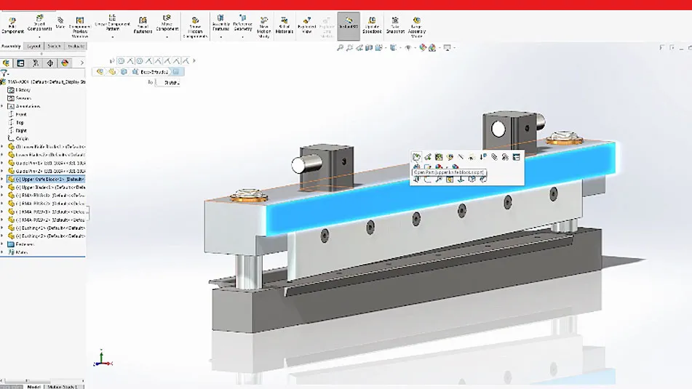Open the ConfigurationManager panel tab

click(36, 63)
